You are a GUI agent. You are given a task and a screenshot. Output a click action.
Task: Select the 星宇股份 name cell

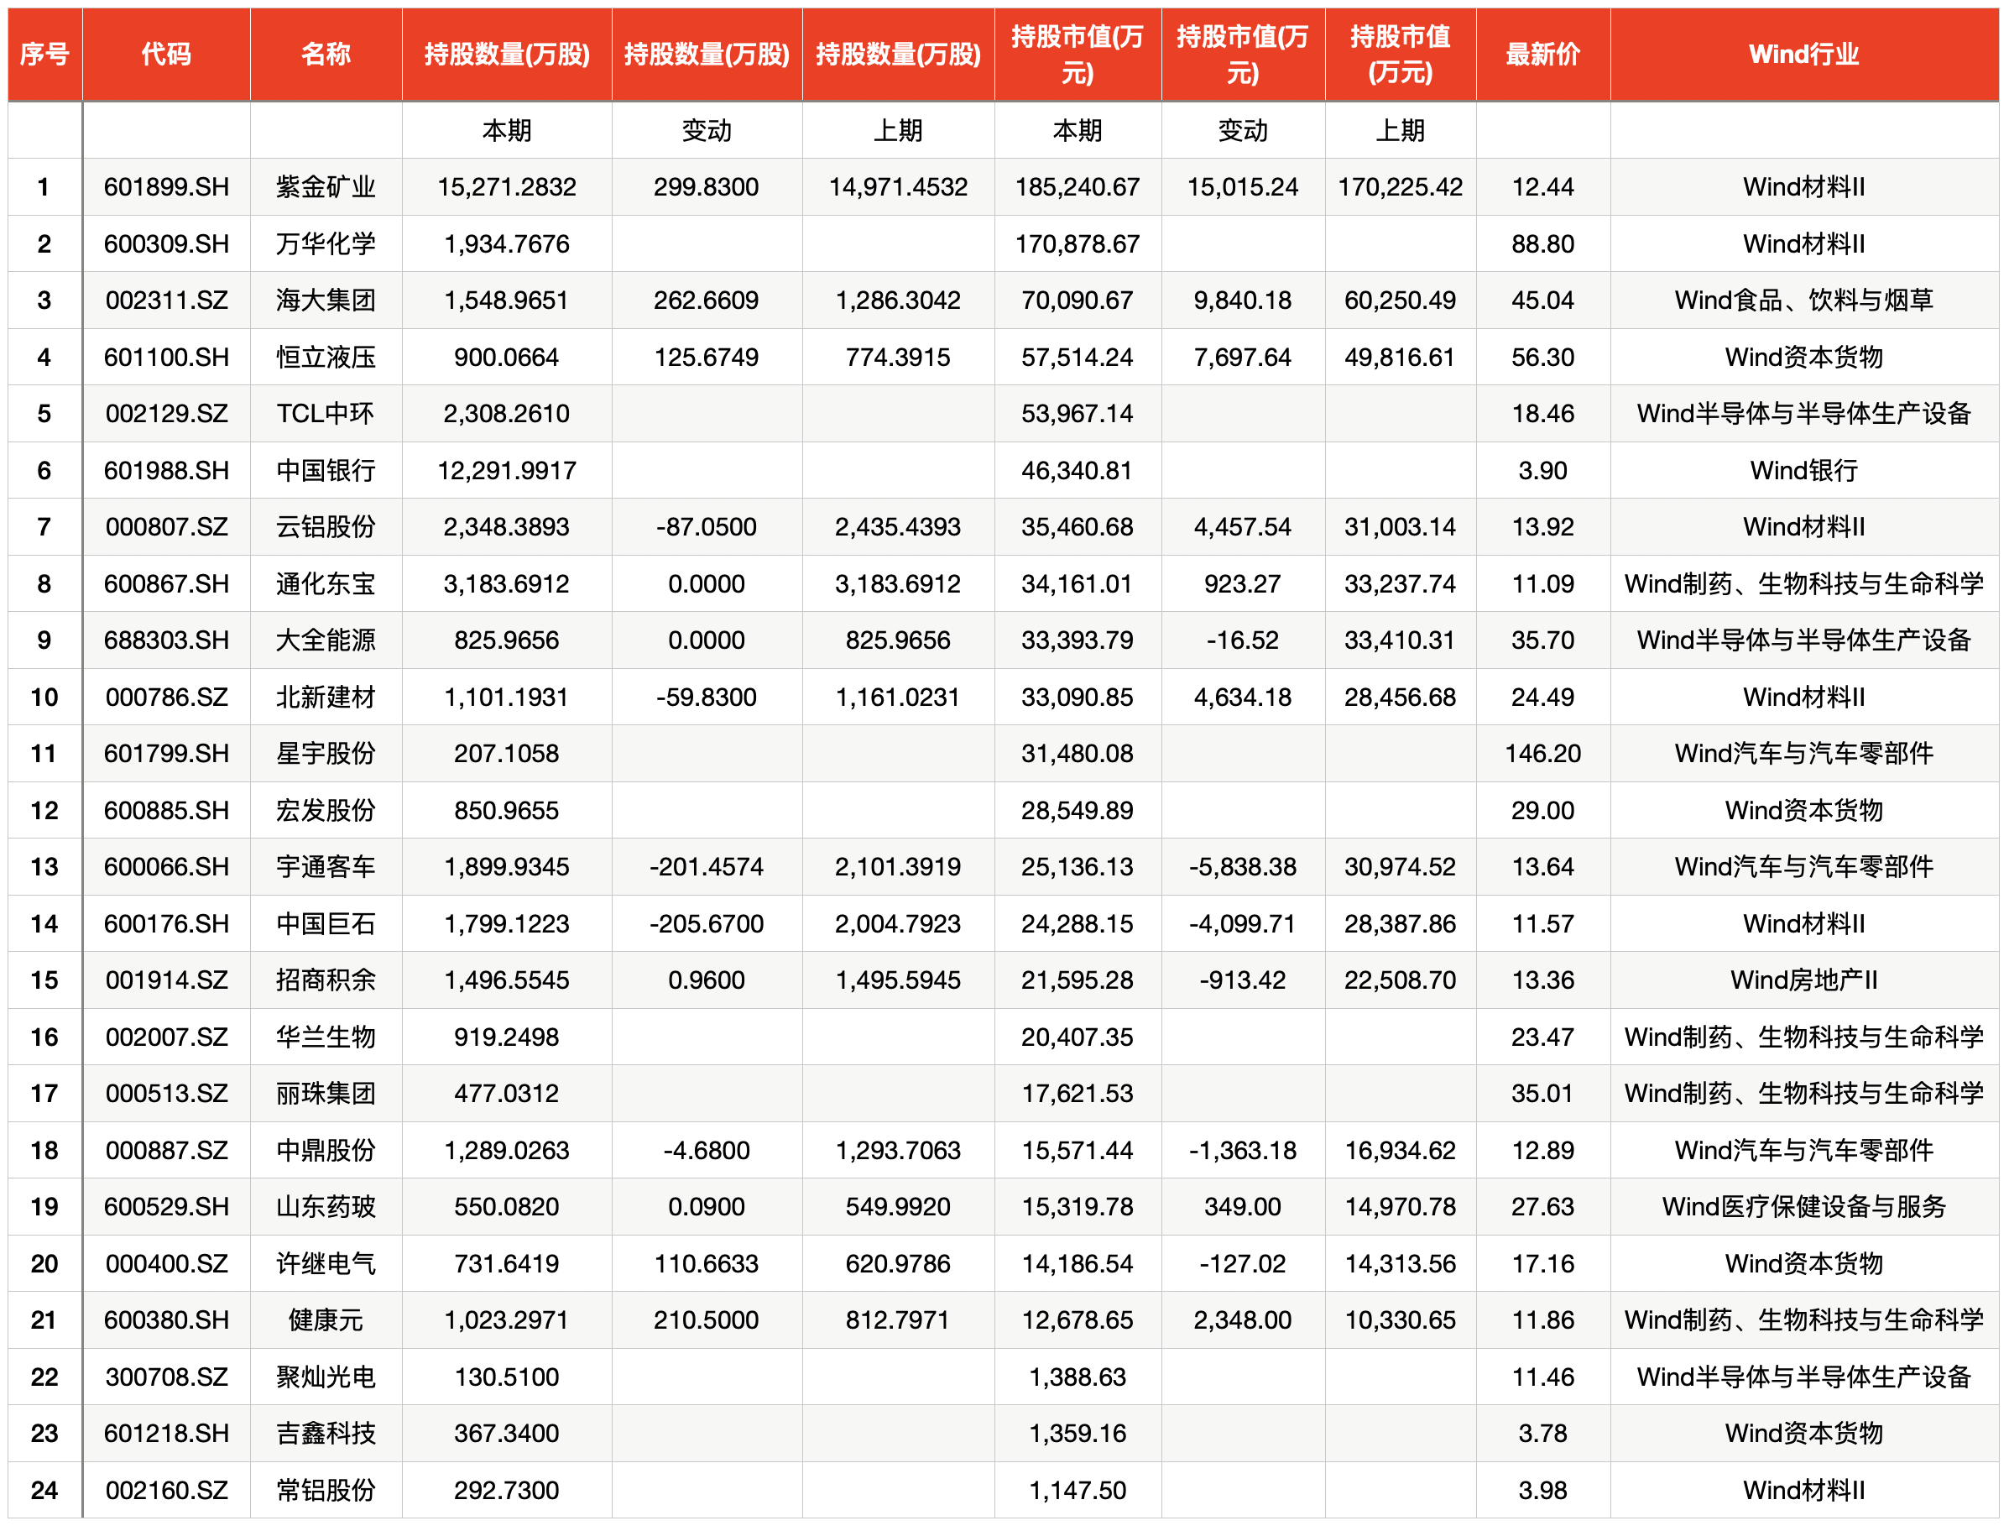pos(326,755)
